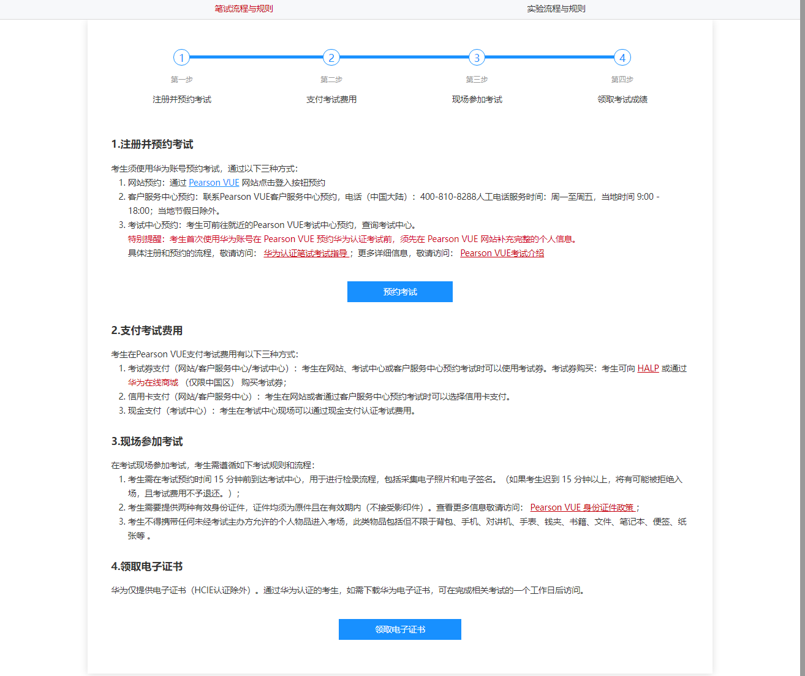
Task: Open the Pearson VUE 身份证件政策 link
Action: [x=583, y=507]
